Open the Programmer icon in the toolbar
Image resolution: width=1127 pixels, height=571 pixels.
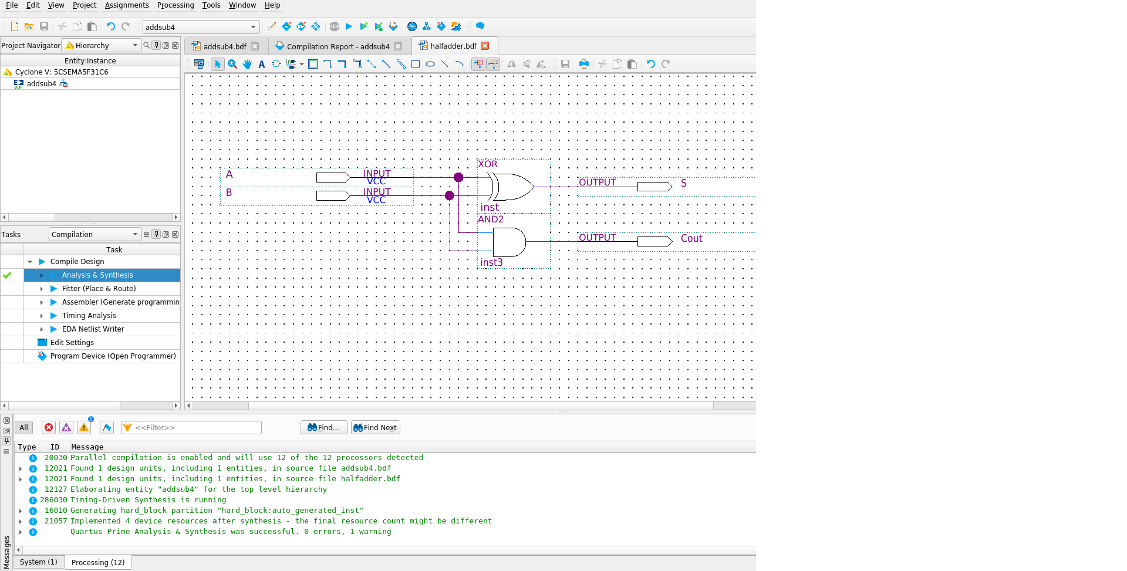pyautogui.click(x=441, y=26)
